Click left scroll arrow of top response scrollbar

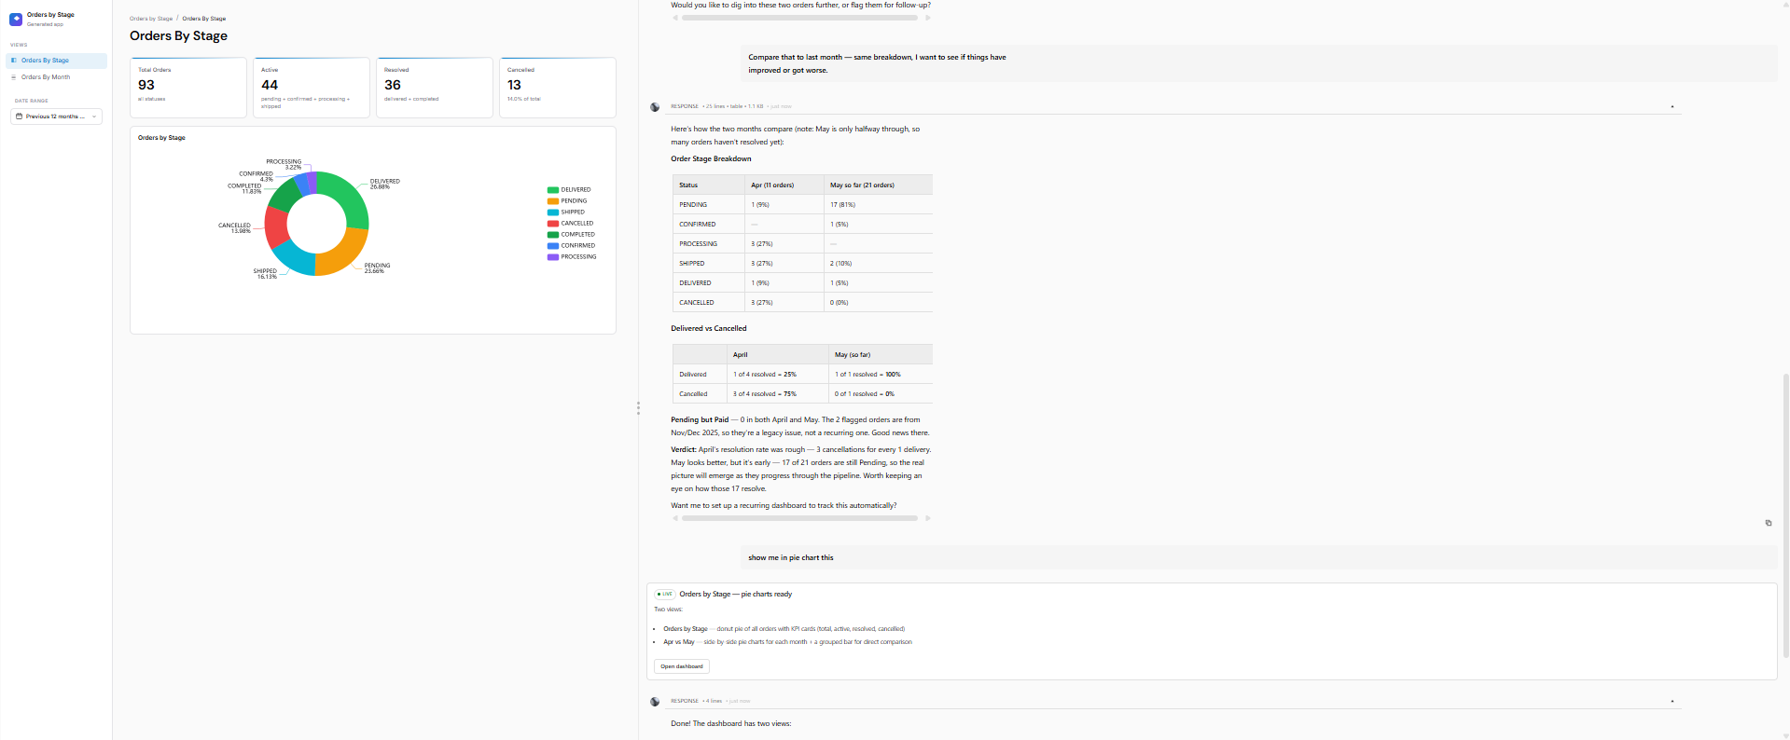[675, 18]
